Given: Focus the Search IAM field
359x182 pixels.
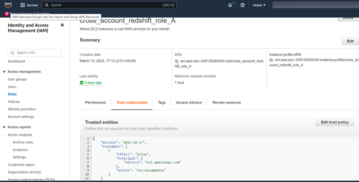Looking at the screenshot, I should click(35, 53).
